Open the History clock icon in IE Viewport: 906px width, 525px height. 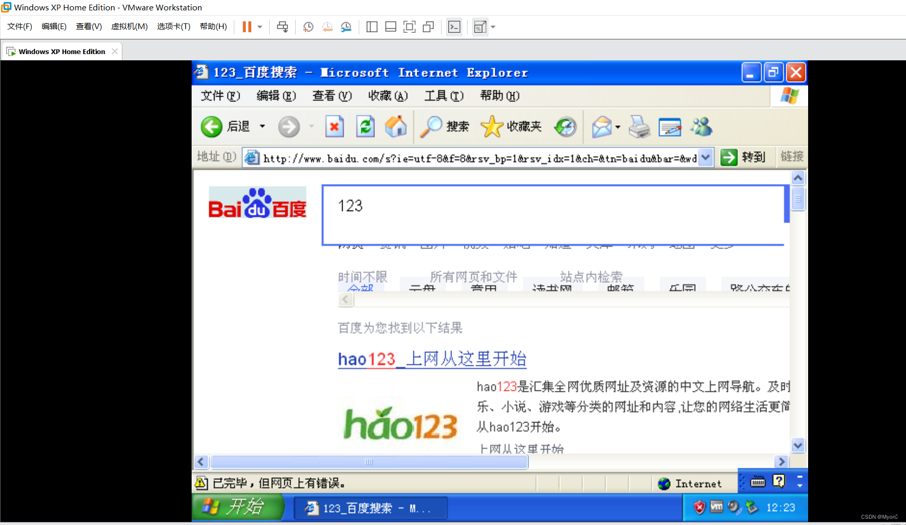565,126
